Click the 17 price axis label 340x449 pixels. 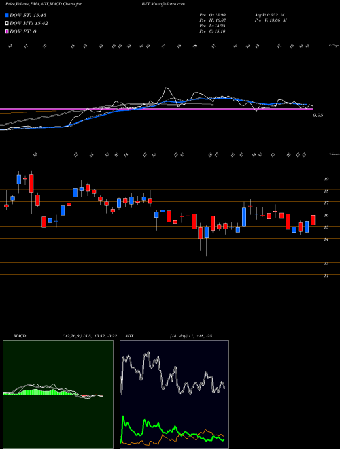click(326, 203)
